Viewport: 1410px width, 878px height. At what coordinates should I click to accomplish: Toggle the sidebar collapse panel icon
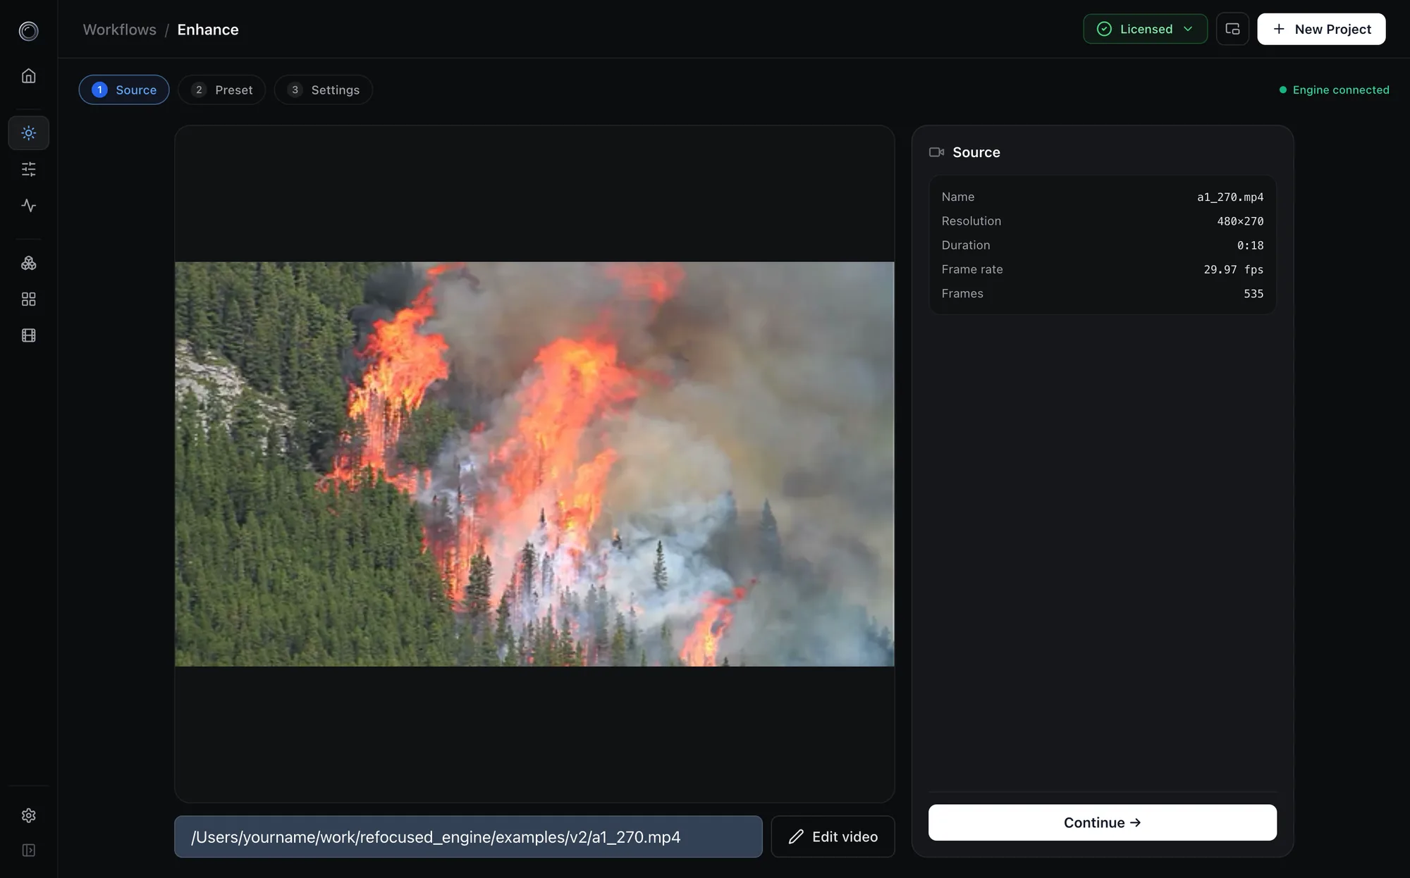28,851
